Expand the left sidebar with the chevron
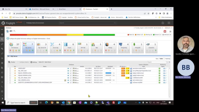199x112 pixels. 2,98
